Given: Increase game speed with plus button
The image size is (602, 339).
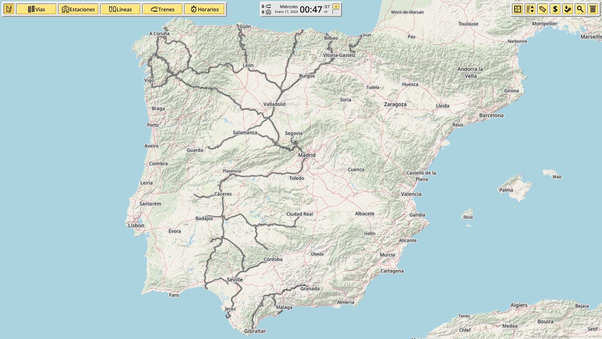Looking at the screenshot, I should click(336, 6).
